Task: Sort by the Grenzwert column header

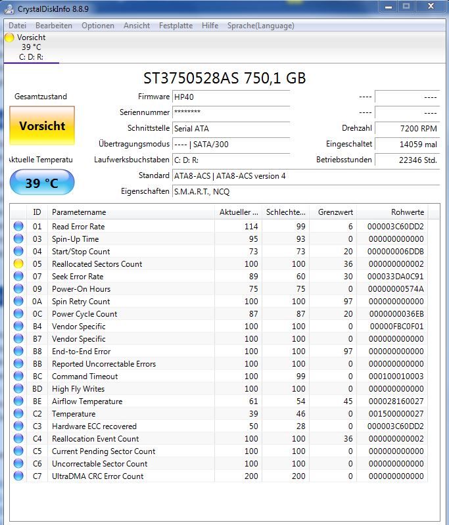Action: tap(333, 212)
